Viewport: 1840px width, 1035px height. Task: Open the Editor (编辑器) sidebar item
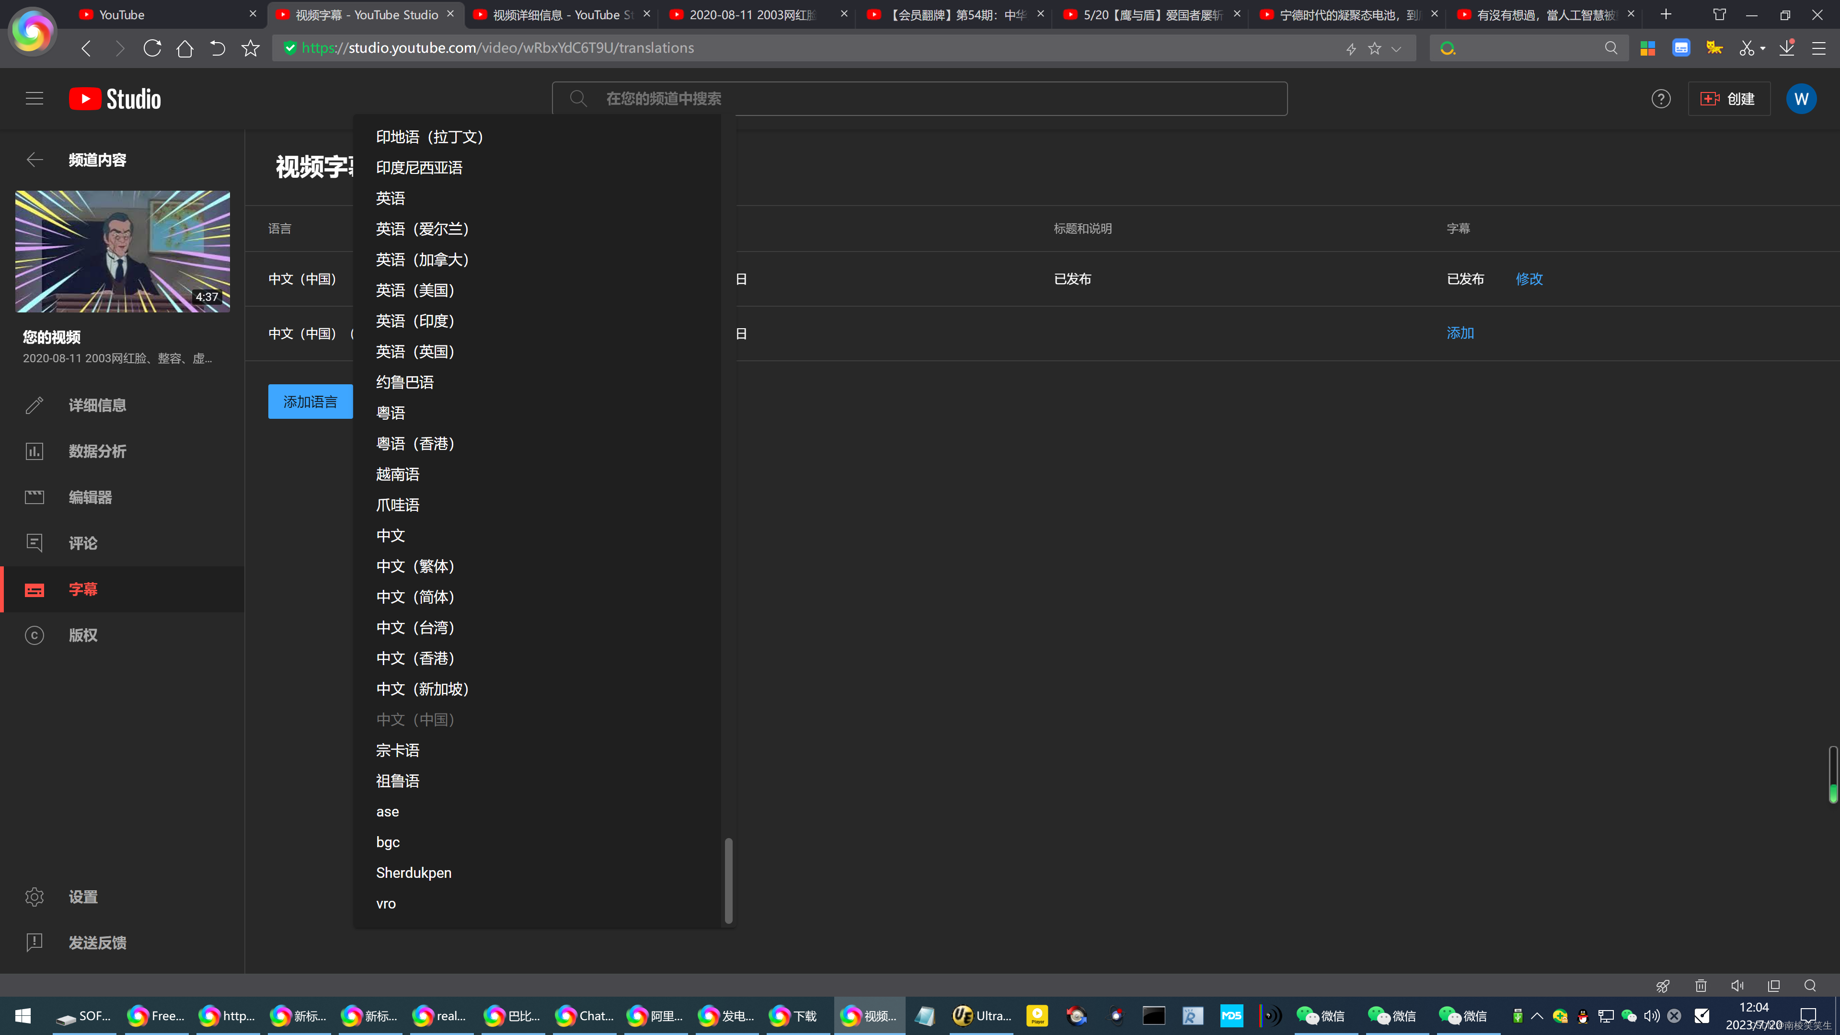click(x=90, y=497)
